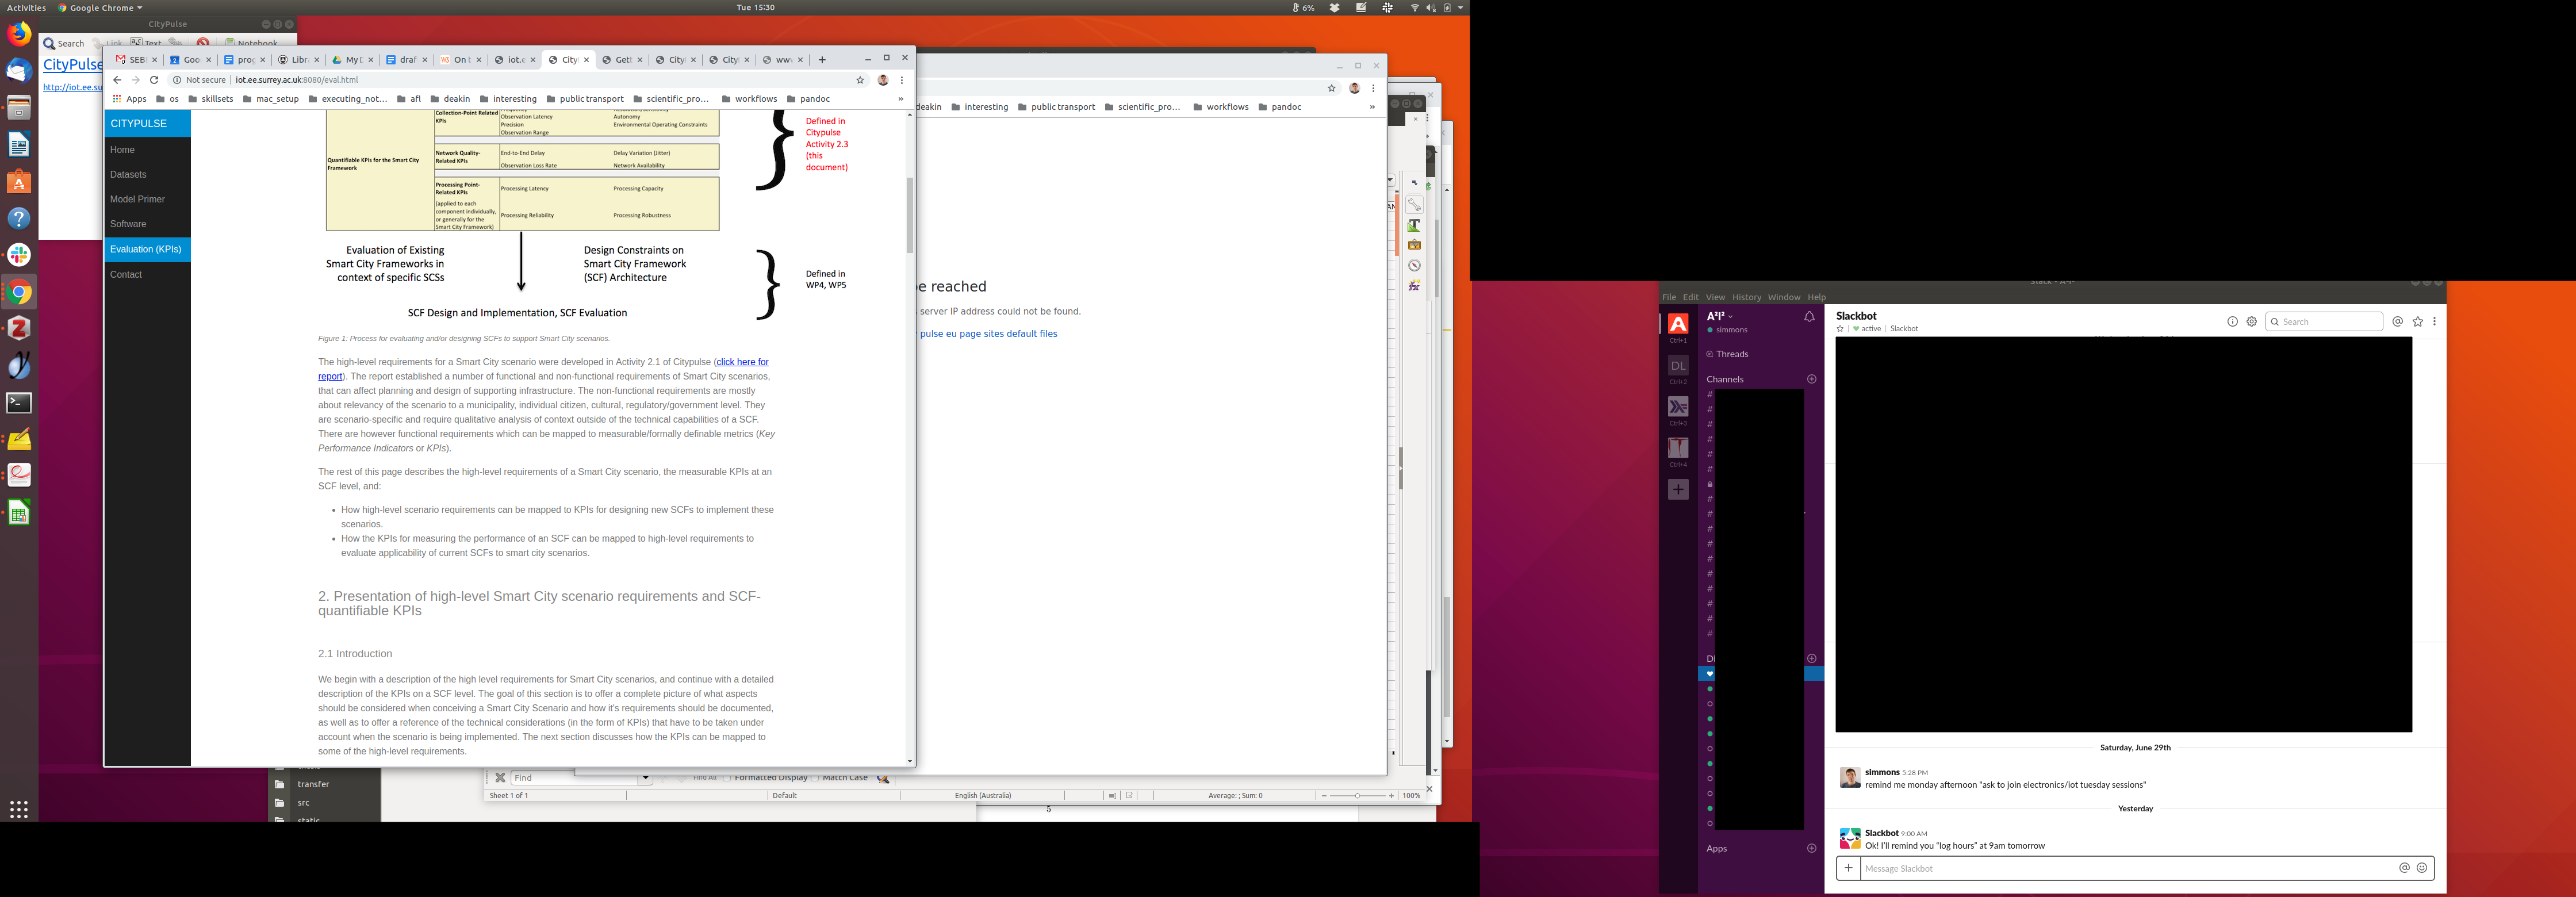Open emoji picker in Slack message box

[2421, 868]
